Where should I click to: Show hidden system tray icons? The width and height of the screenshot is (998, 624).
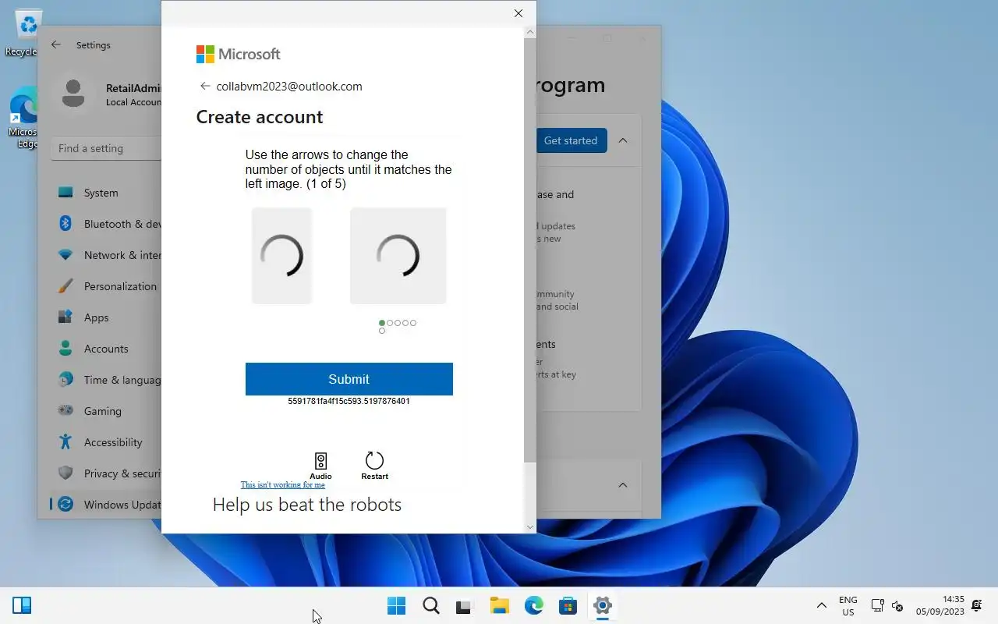[821, 605]
